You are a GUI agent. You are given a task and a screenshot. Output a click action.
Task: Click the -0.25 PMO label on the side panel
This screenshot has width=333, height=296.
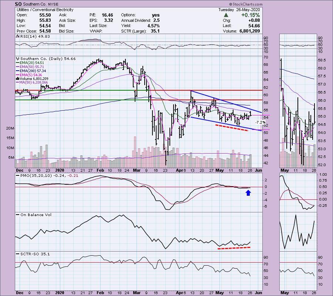pyautogui.click(x=323, y=206)
